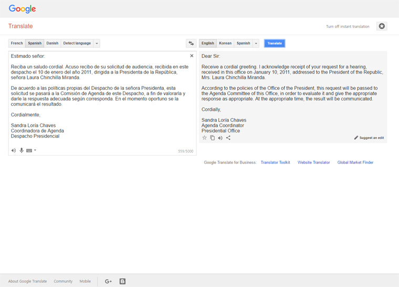Select Spanish as target language
This screenshot has width=399, height=287.
243,43
